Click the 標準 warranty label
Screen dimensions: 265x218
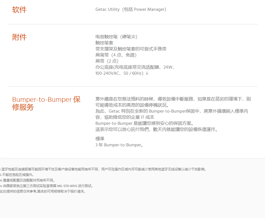(x=100, y=139)
